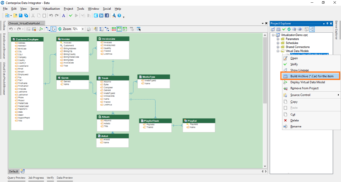The height and width of the screenshot is (182, 341).
Task: Click the LinkedIn icon in the toolbar
Action: tap(101, 15)
